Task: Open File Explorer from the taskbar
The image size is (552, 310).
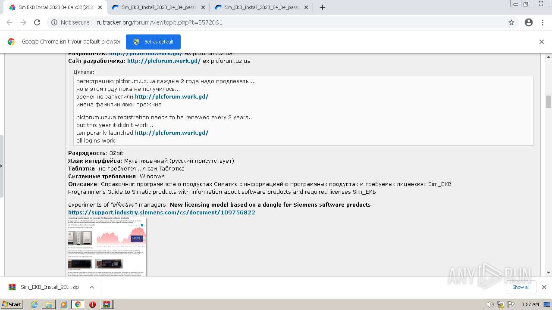Action: (49, 304)
